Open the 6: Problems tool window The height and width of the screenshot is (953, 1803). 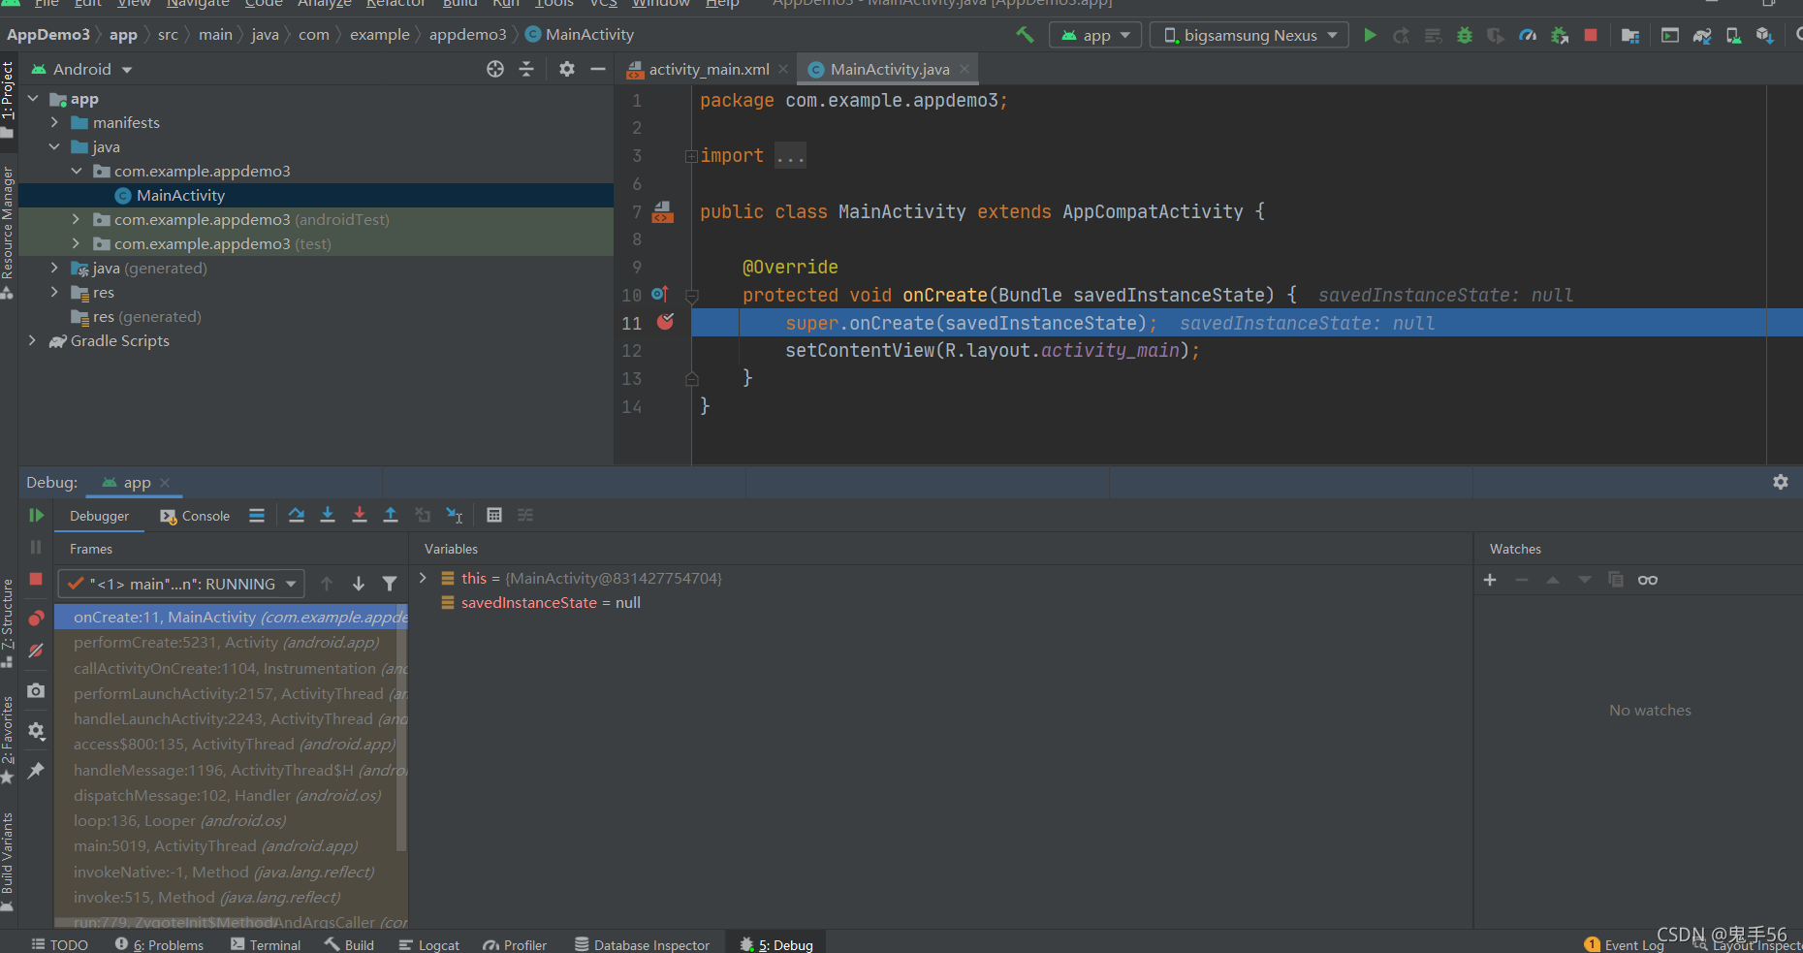[159, 944]
